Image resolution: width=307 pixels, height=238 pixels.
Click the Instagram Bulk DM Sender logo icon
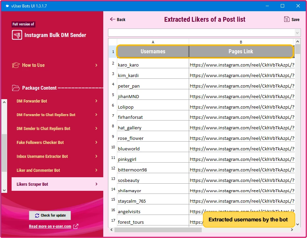(17, 35)
